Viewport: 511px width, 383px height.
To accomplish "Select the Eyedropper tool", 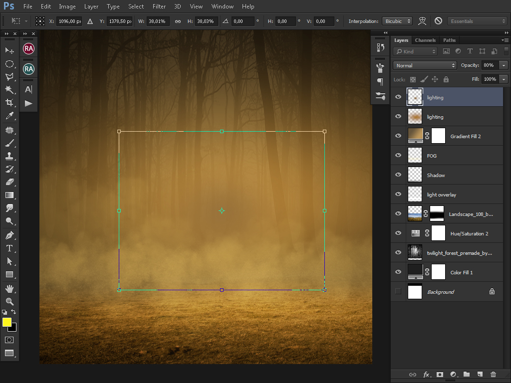I will (9, 116).
